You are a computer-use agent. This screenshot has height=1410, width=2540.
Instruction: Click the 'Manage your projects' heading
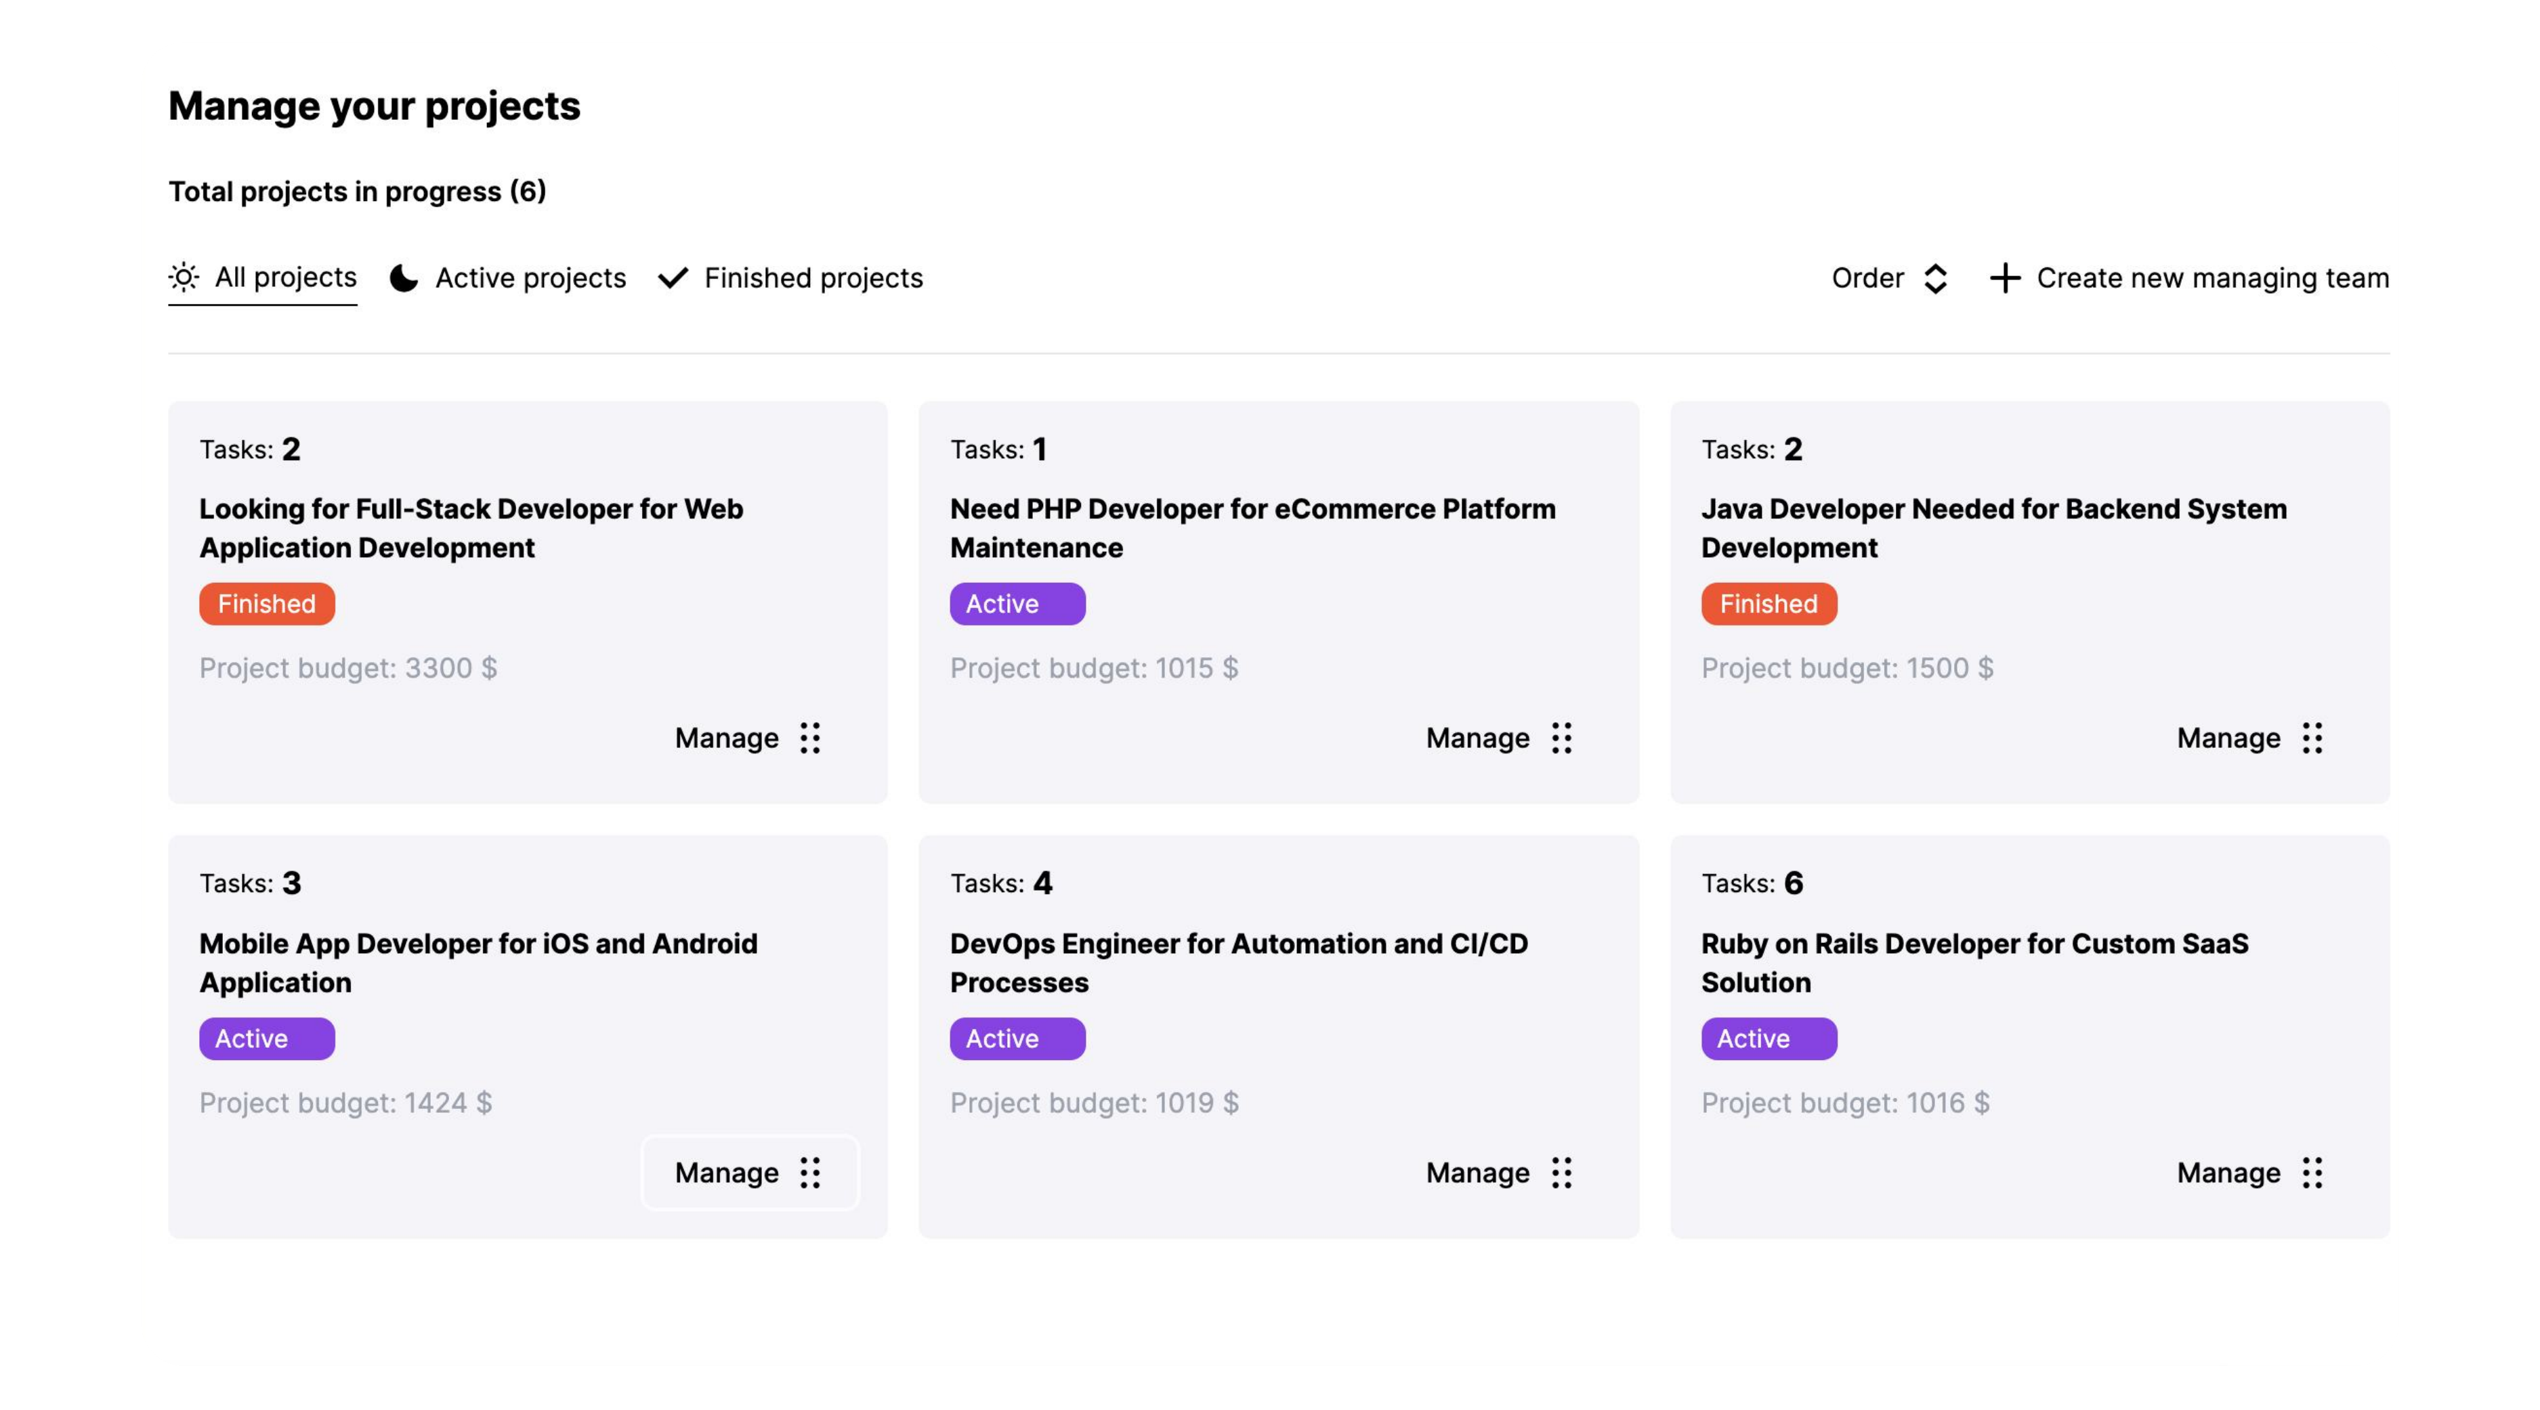[375, 106]
